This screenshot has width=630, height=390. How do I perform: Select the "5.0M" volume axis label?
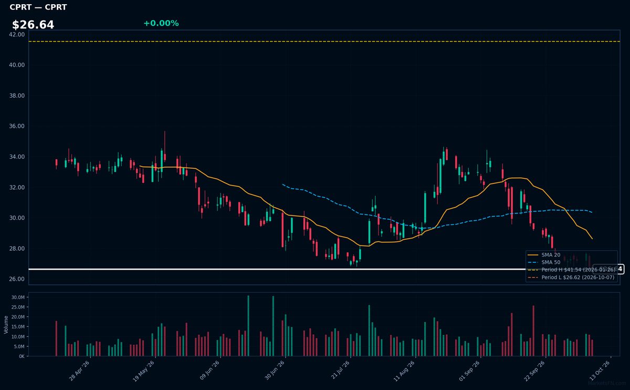[19, 346]
